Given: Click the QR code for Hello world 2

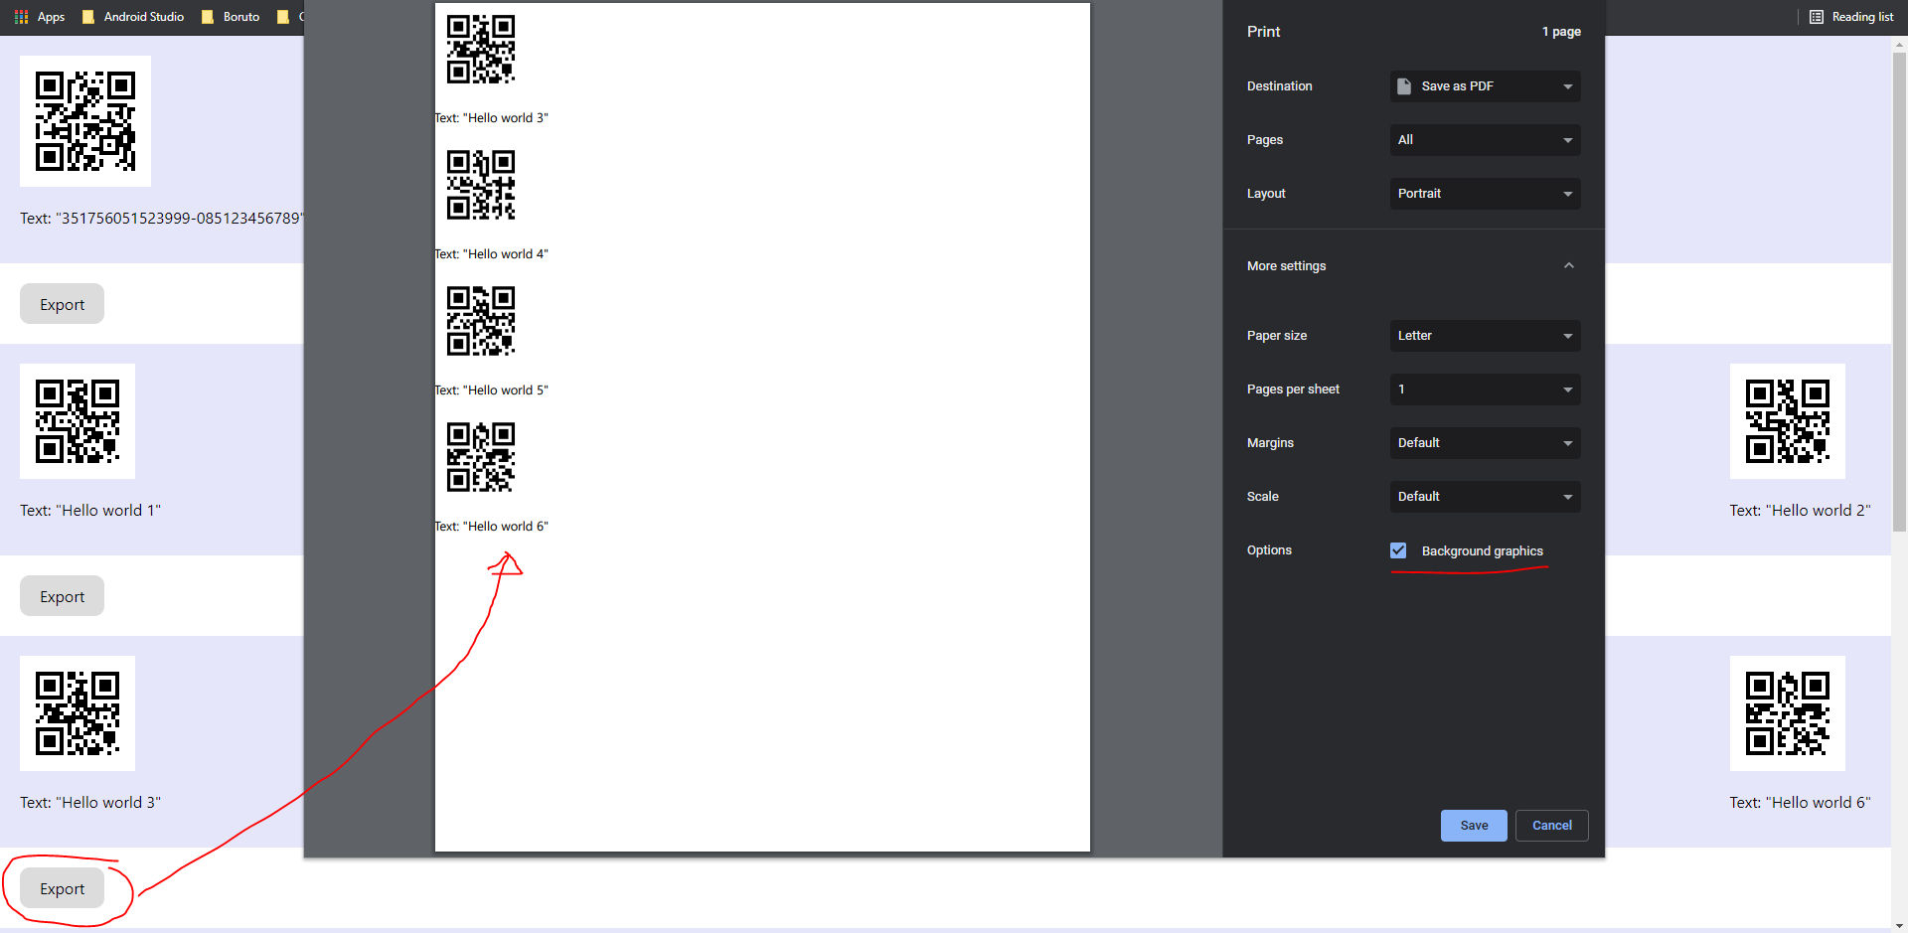Looking at the screenshot, I should 1786,420.
